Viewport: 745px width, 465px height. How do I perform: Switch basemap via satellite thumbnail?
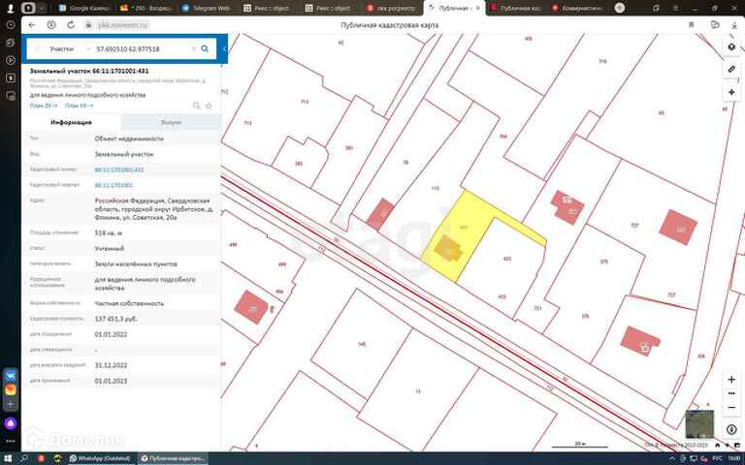coord(698,423)
